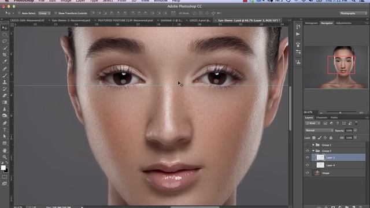
Task: Lock layer position
Action: (325, 138)
